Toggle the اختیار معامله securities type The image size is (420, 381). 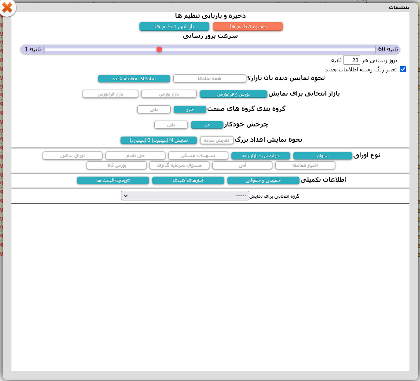pyautogui.click(x=305, y=165)
